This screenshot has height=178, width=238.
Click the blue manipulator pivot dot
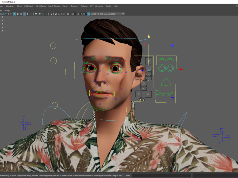(142, 70)
